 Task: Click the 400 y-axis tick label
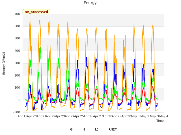pos(17,51)
